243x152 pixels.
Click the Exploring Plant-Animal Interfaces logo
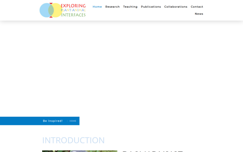click(x=63, y=10)
